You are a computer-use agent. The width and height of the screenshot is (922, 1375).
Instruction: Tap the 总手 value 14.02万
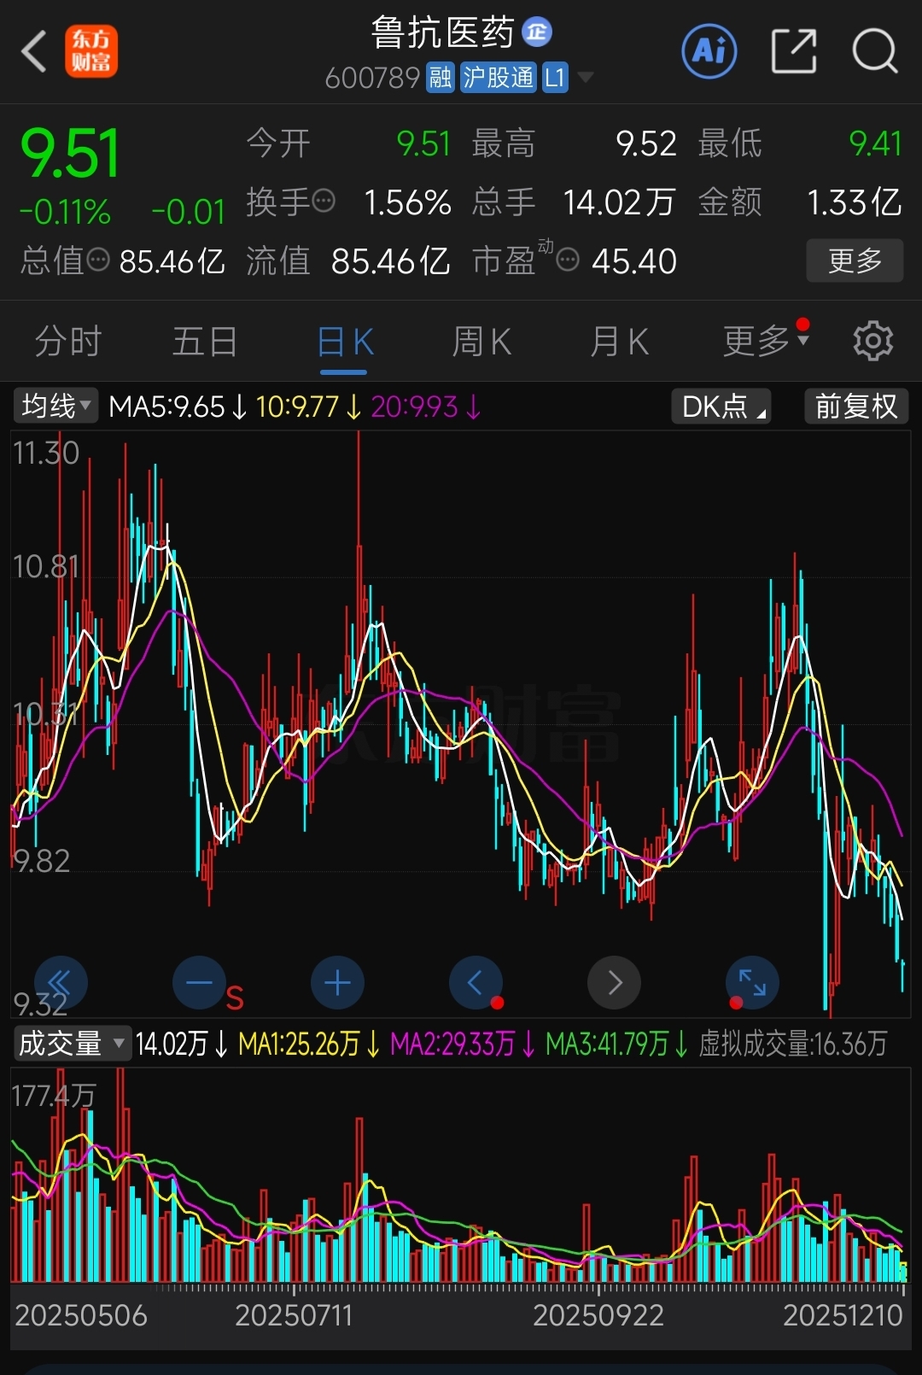click(619, 202)
